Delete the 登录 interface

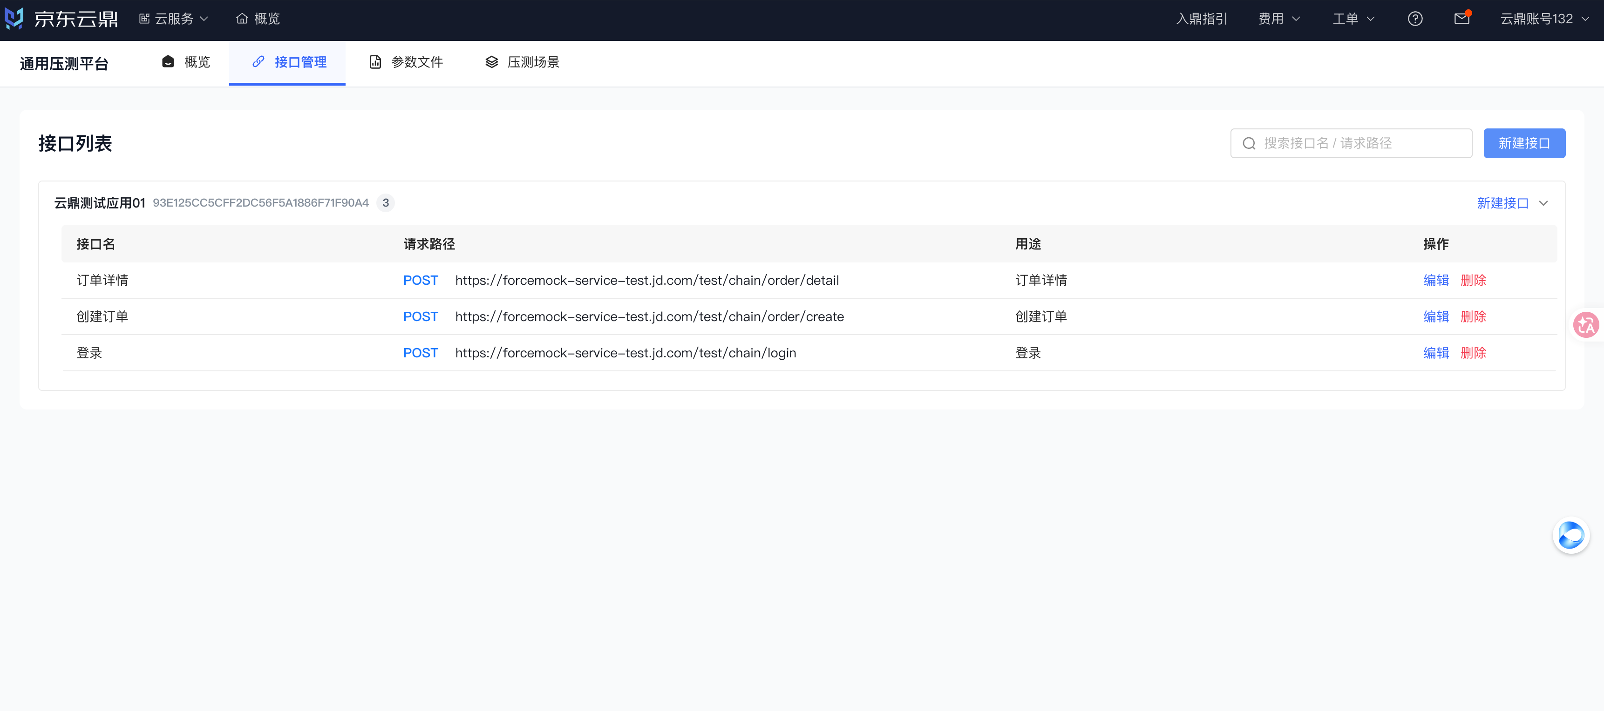[x=1473, y=353]
